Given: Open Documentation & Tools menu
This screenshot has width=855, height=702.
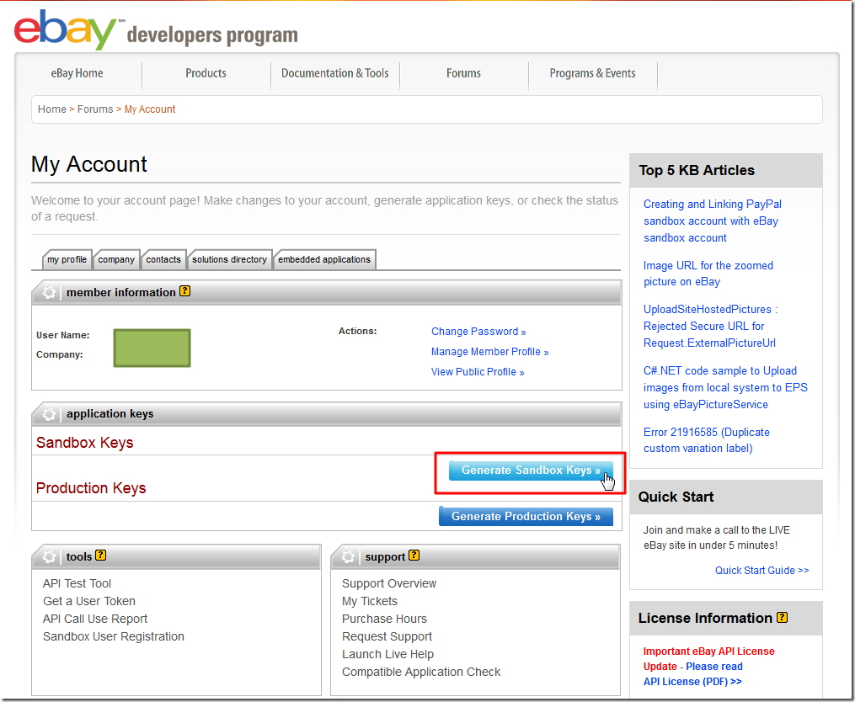Looking at the screenshot, I should tap(334, 73).
